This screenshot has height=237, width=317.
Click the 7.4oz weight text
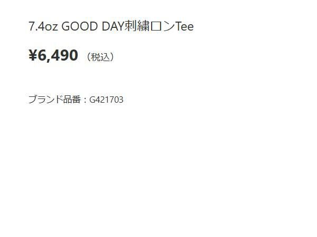point(43,27)
